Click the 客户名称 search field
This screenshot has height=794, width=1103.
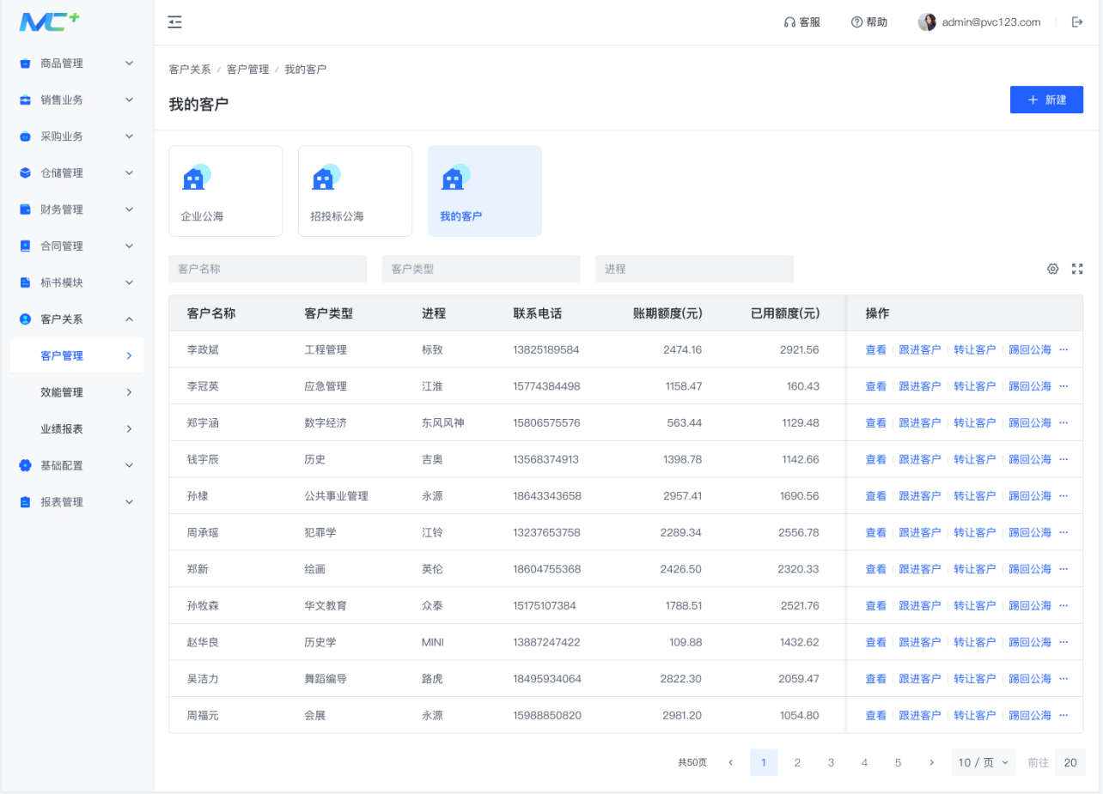point(268,269)
